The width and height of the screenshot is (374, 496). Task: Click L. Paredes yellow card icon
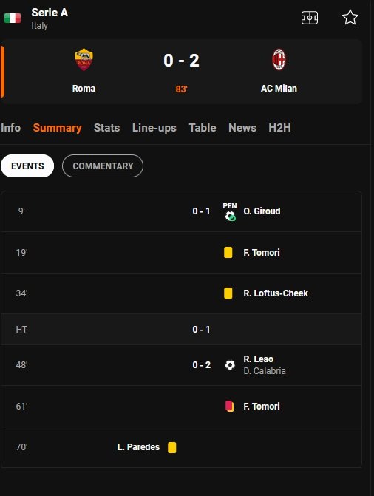pos(172,447)
